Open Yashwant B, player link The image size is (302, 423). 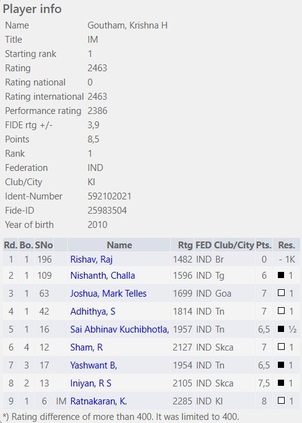(93, 365)
